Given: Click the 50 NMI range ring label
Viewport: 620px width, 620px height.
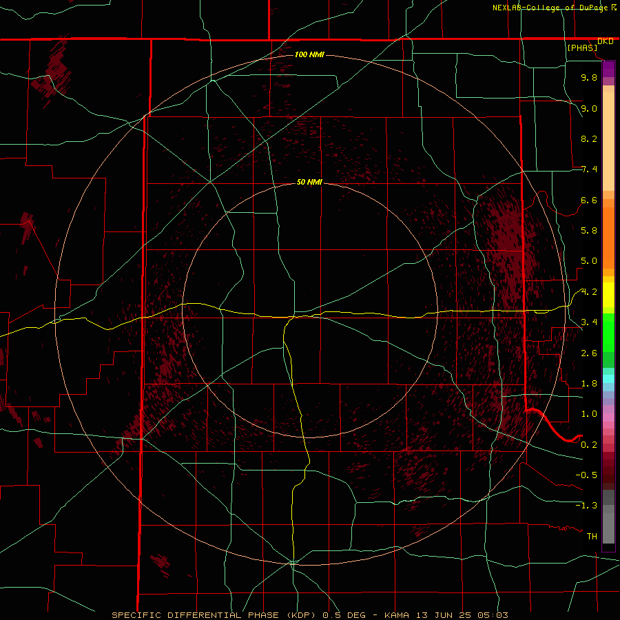Looking at the screenshot, I should 309,182.
